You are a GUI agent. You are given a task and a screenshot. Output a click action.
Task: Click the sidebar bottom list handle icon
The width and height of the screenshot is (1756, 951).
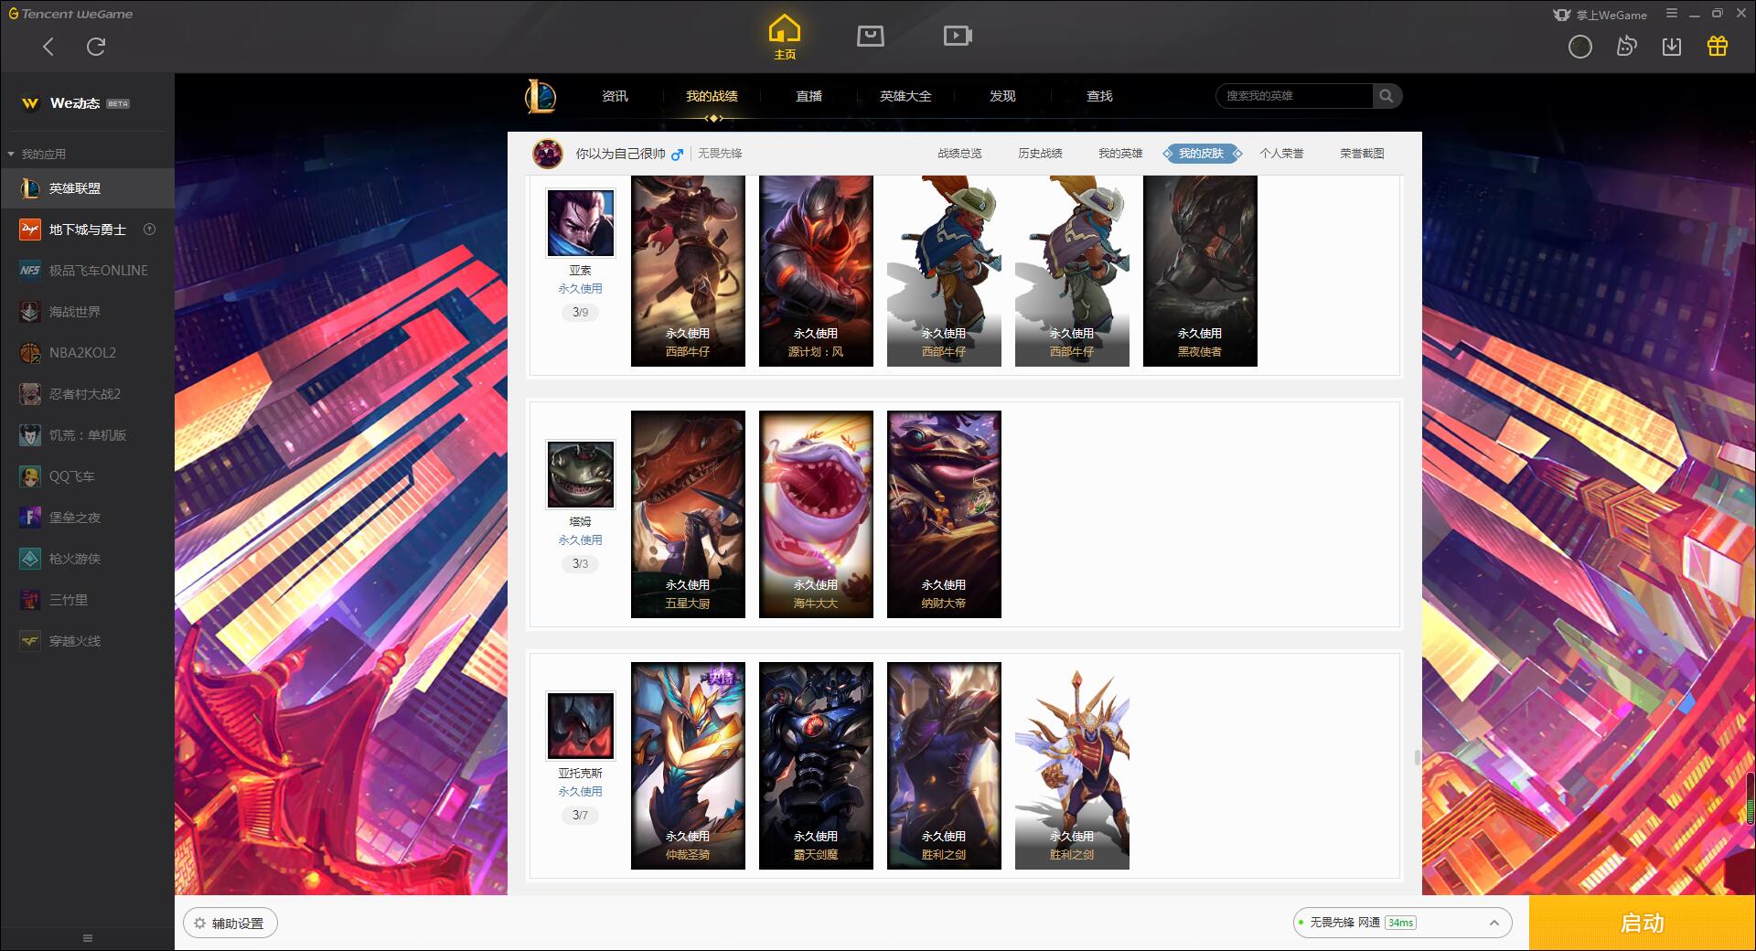coord(88,938)
